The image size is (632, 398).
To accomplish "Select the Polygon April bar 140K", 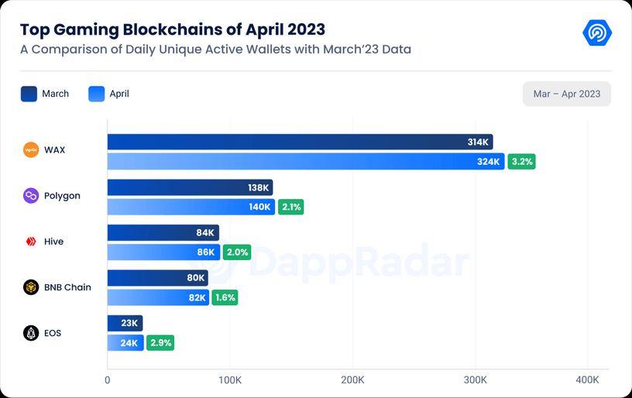I will pyautogui.click(x=191, y=207).
